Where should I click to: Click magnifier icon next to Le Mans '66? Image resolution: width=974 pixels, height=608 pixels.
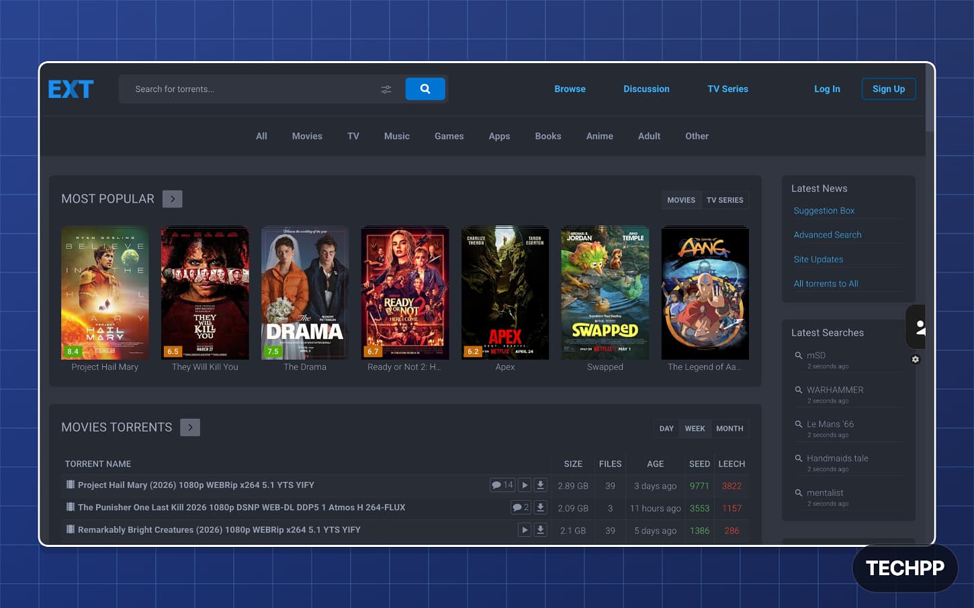tap(799, 423)
